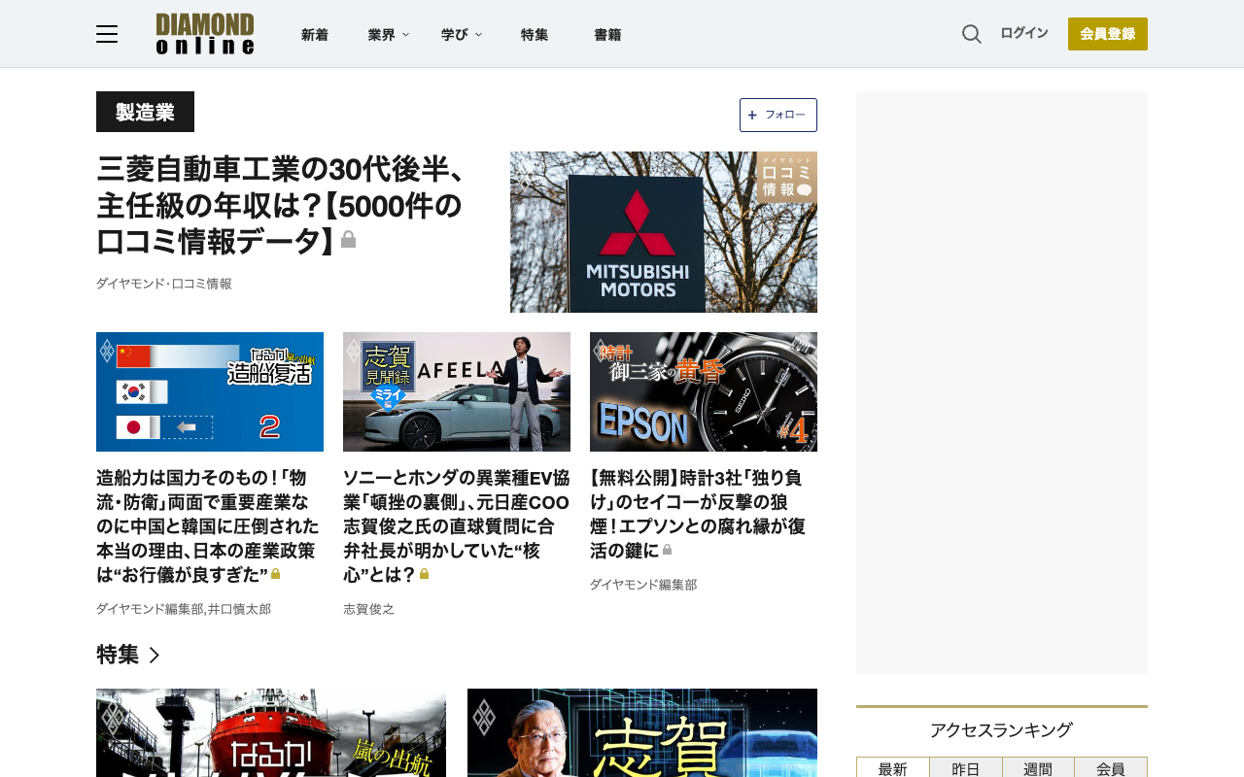Open the red ship 特集 banner

(271, 733)
